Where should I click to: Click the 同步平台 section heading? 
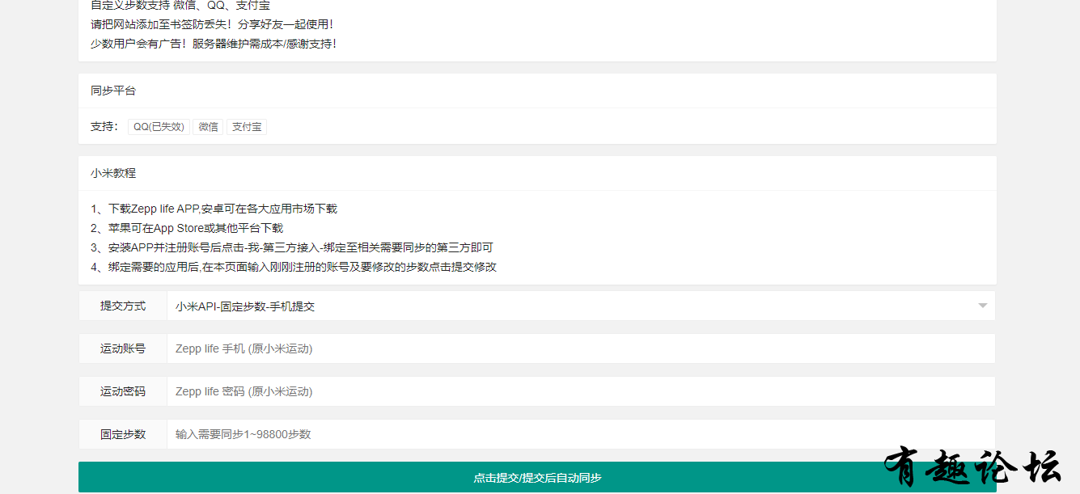coord(113,91)
